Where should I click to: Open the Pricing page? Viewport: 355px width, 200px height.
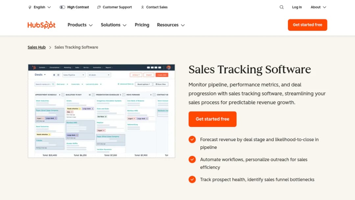point(142,25)
